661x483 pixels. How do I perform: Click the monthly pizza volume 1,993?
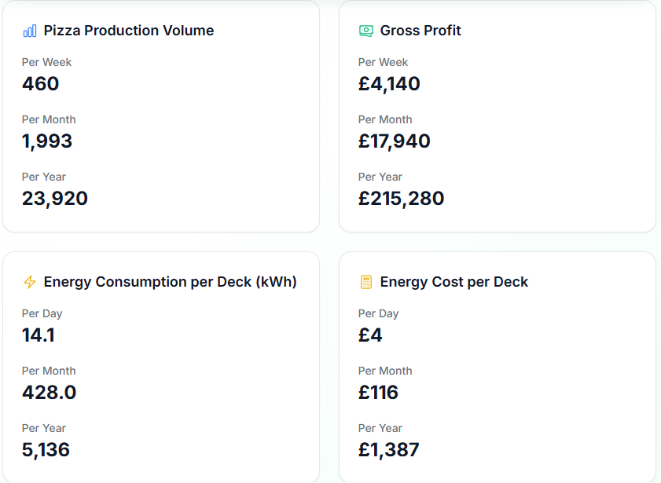tap(47, 141)
